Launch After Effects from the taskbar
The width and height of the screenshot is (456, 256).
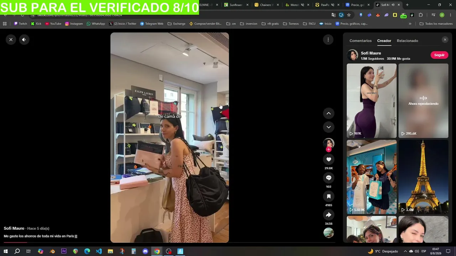pyautogui.click(x=64, y=251)
